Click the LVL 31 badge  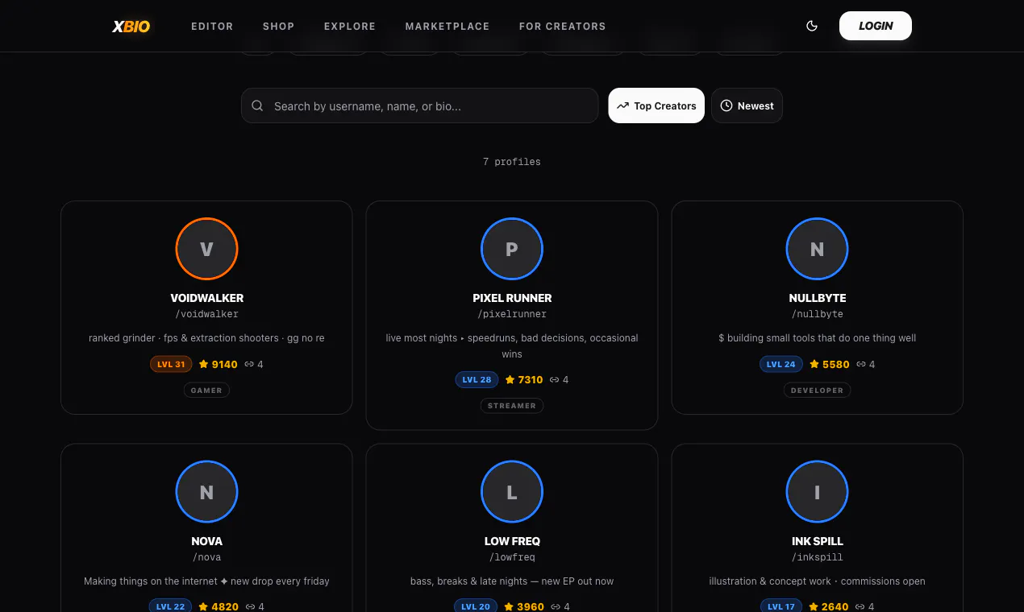point(171,364)
